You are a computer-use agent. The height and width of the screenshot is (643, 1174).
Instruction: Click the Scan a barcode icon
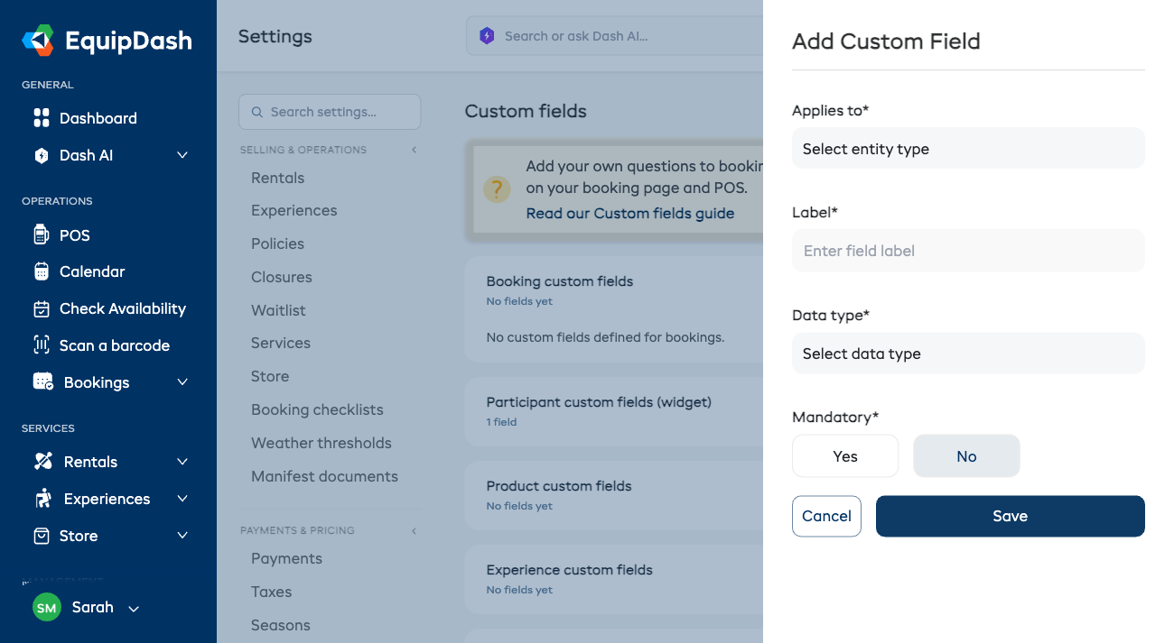pyautogui.click(x=41, y=345)
